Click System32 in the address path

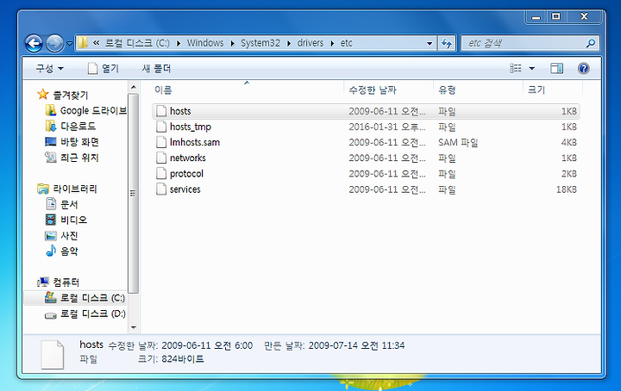[x=260, y=43]
